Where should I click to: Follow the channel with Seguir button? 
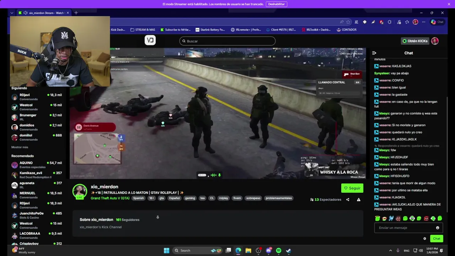click(x=352, y=188)
